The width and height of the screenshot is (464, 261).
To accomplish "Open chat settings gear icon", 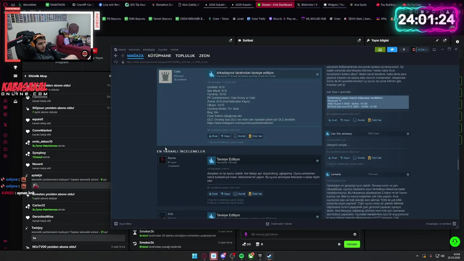I will coord(339,244).
